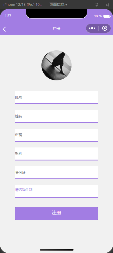Choose the 身份证 input field

click(57, 173)
